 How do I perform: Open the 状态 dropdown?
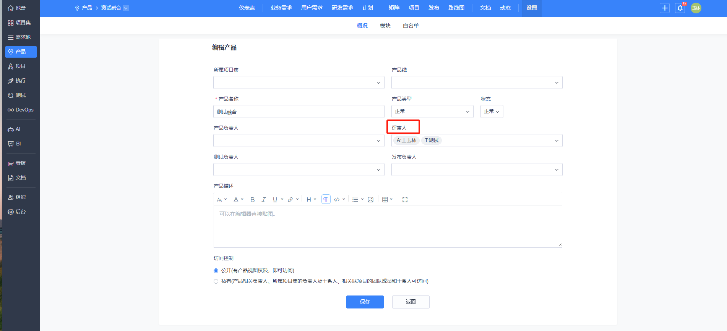[x=492, y=111]
